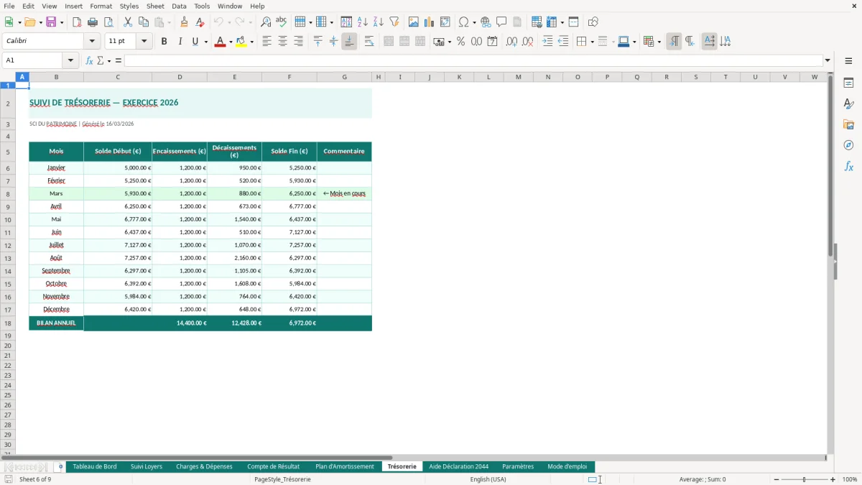Click the Format as Date icon
This screenshot has width=862, height=485.
[x=492, y=42]
